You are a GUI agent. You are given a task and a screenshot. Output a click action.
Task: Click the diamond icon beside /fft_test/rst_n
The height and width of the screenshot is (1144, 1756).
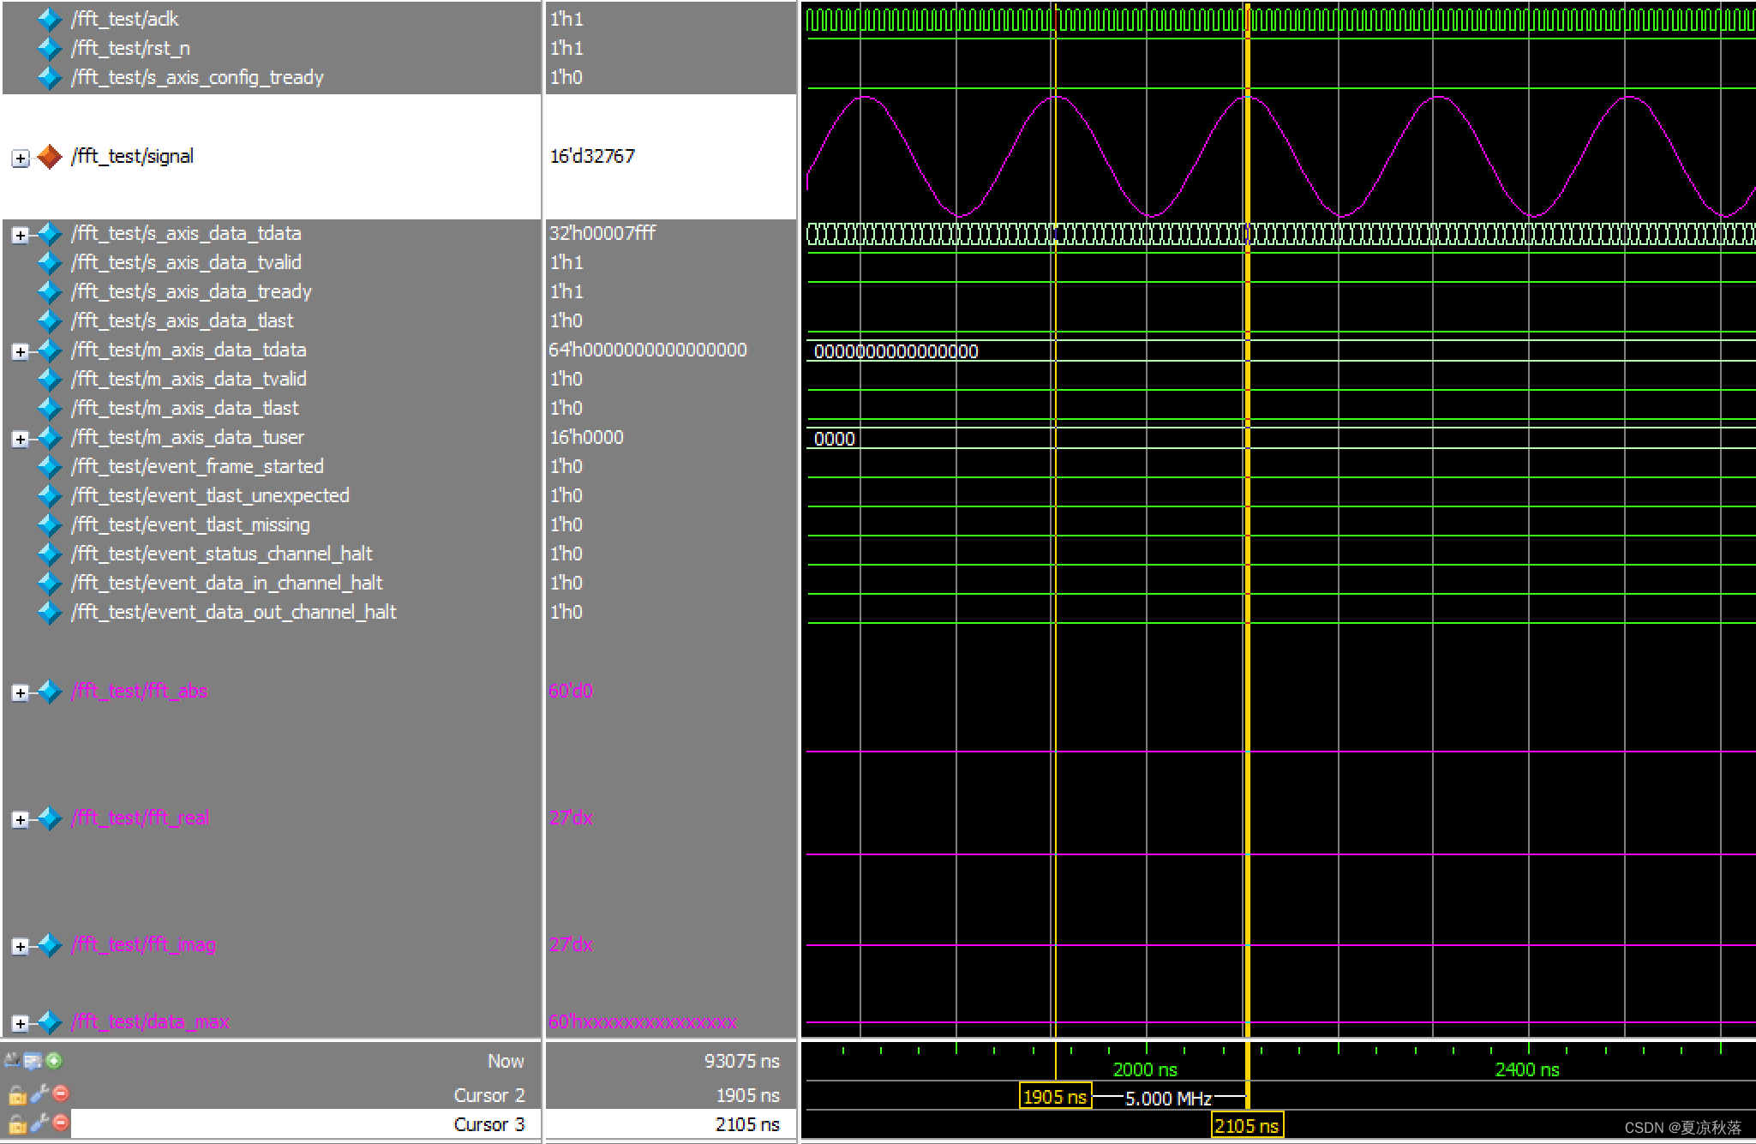coord(50,48)
